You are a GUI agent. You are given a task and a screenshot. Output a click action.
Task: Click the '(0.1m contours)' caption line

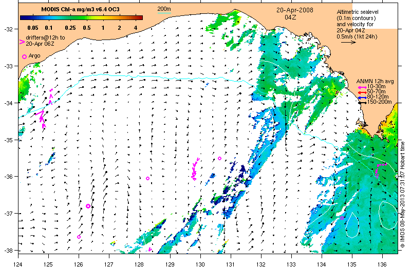tap(356, 18)
